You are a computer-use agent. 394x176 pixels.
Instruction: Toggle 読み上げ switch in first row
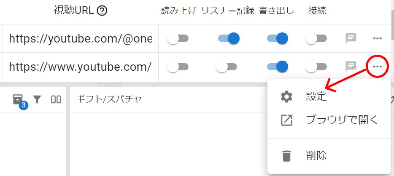(178, 39)
